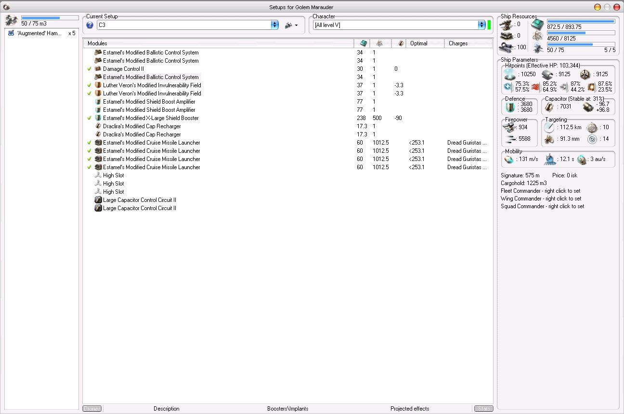Click the Signature: 575 m text

[x=520, y=175]
